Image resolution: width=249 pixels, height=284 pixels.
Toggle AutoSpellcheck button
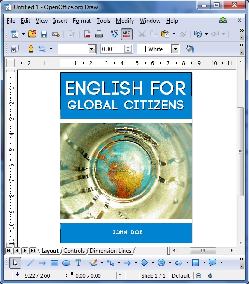[126, 34]
